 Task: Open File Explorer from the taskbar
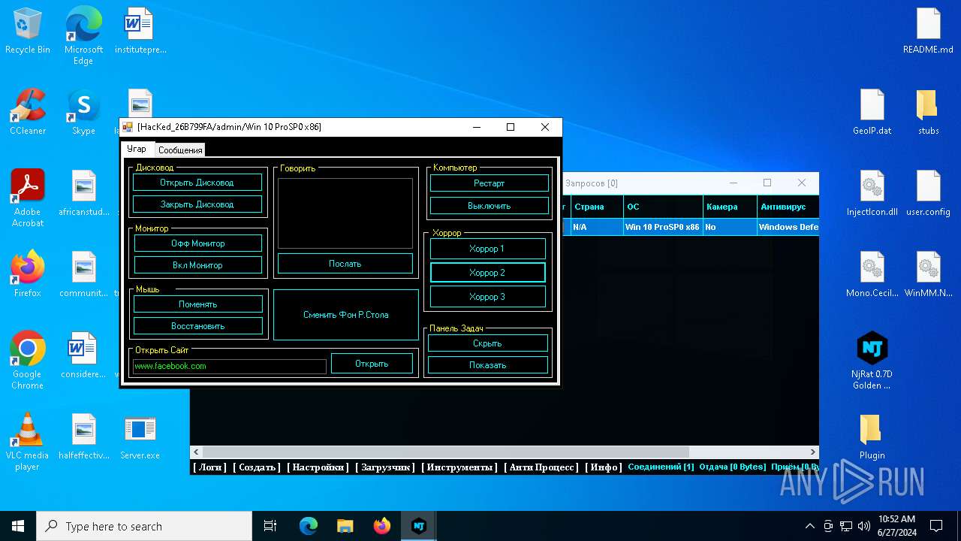coord(345,526)
